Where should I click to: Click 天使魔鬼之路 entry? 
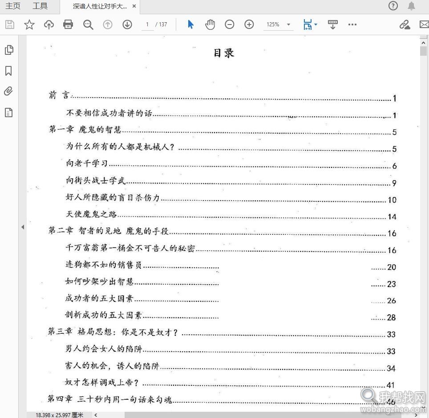pyautogui.click(x=231, y=214)
